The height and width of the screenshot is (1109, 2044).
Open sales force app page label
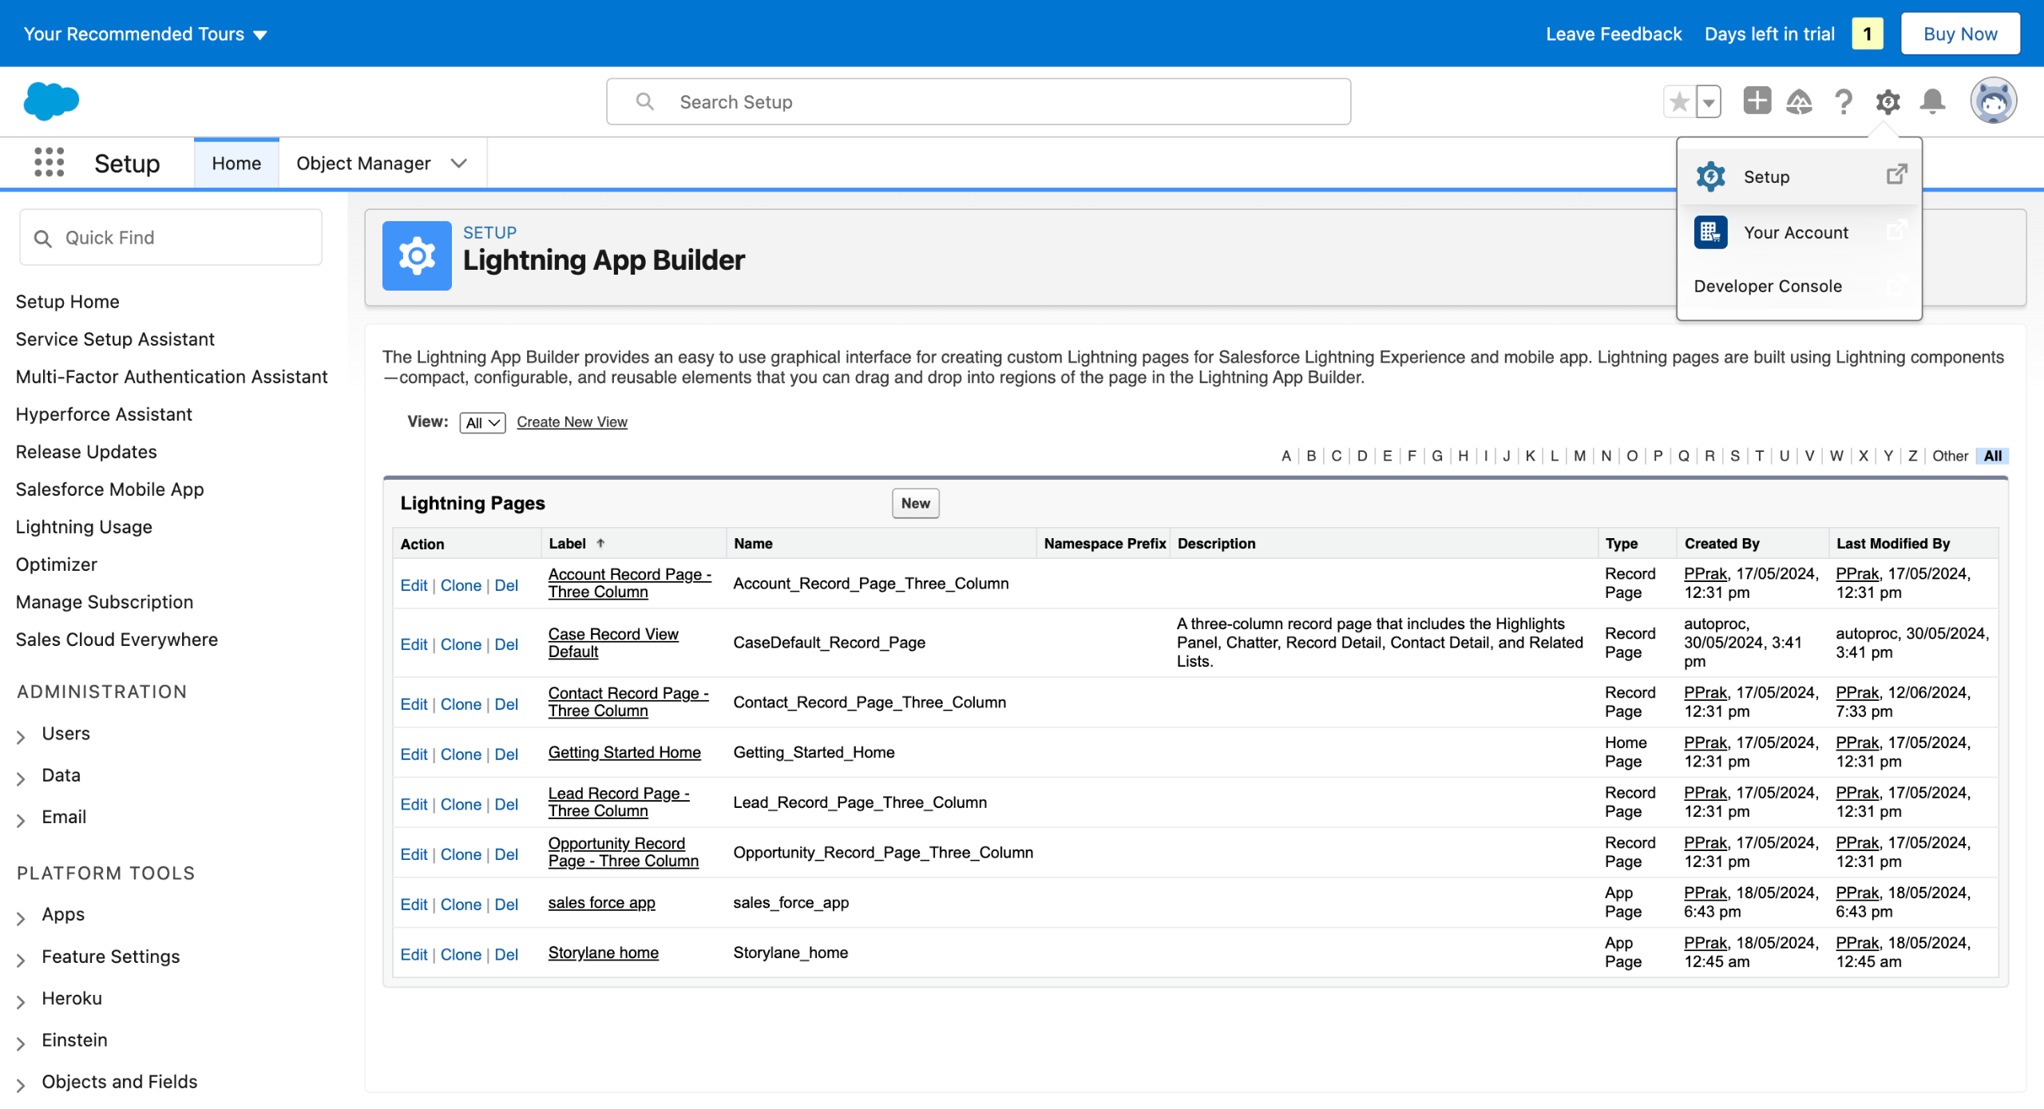pos(601,902)
